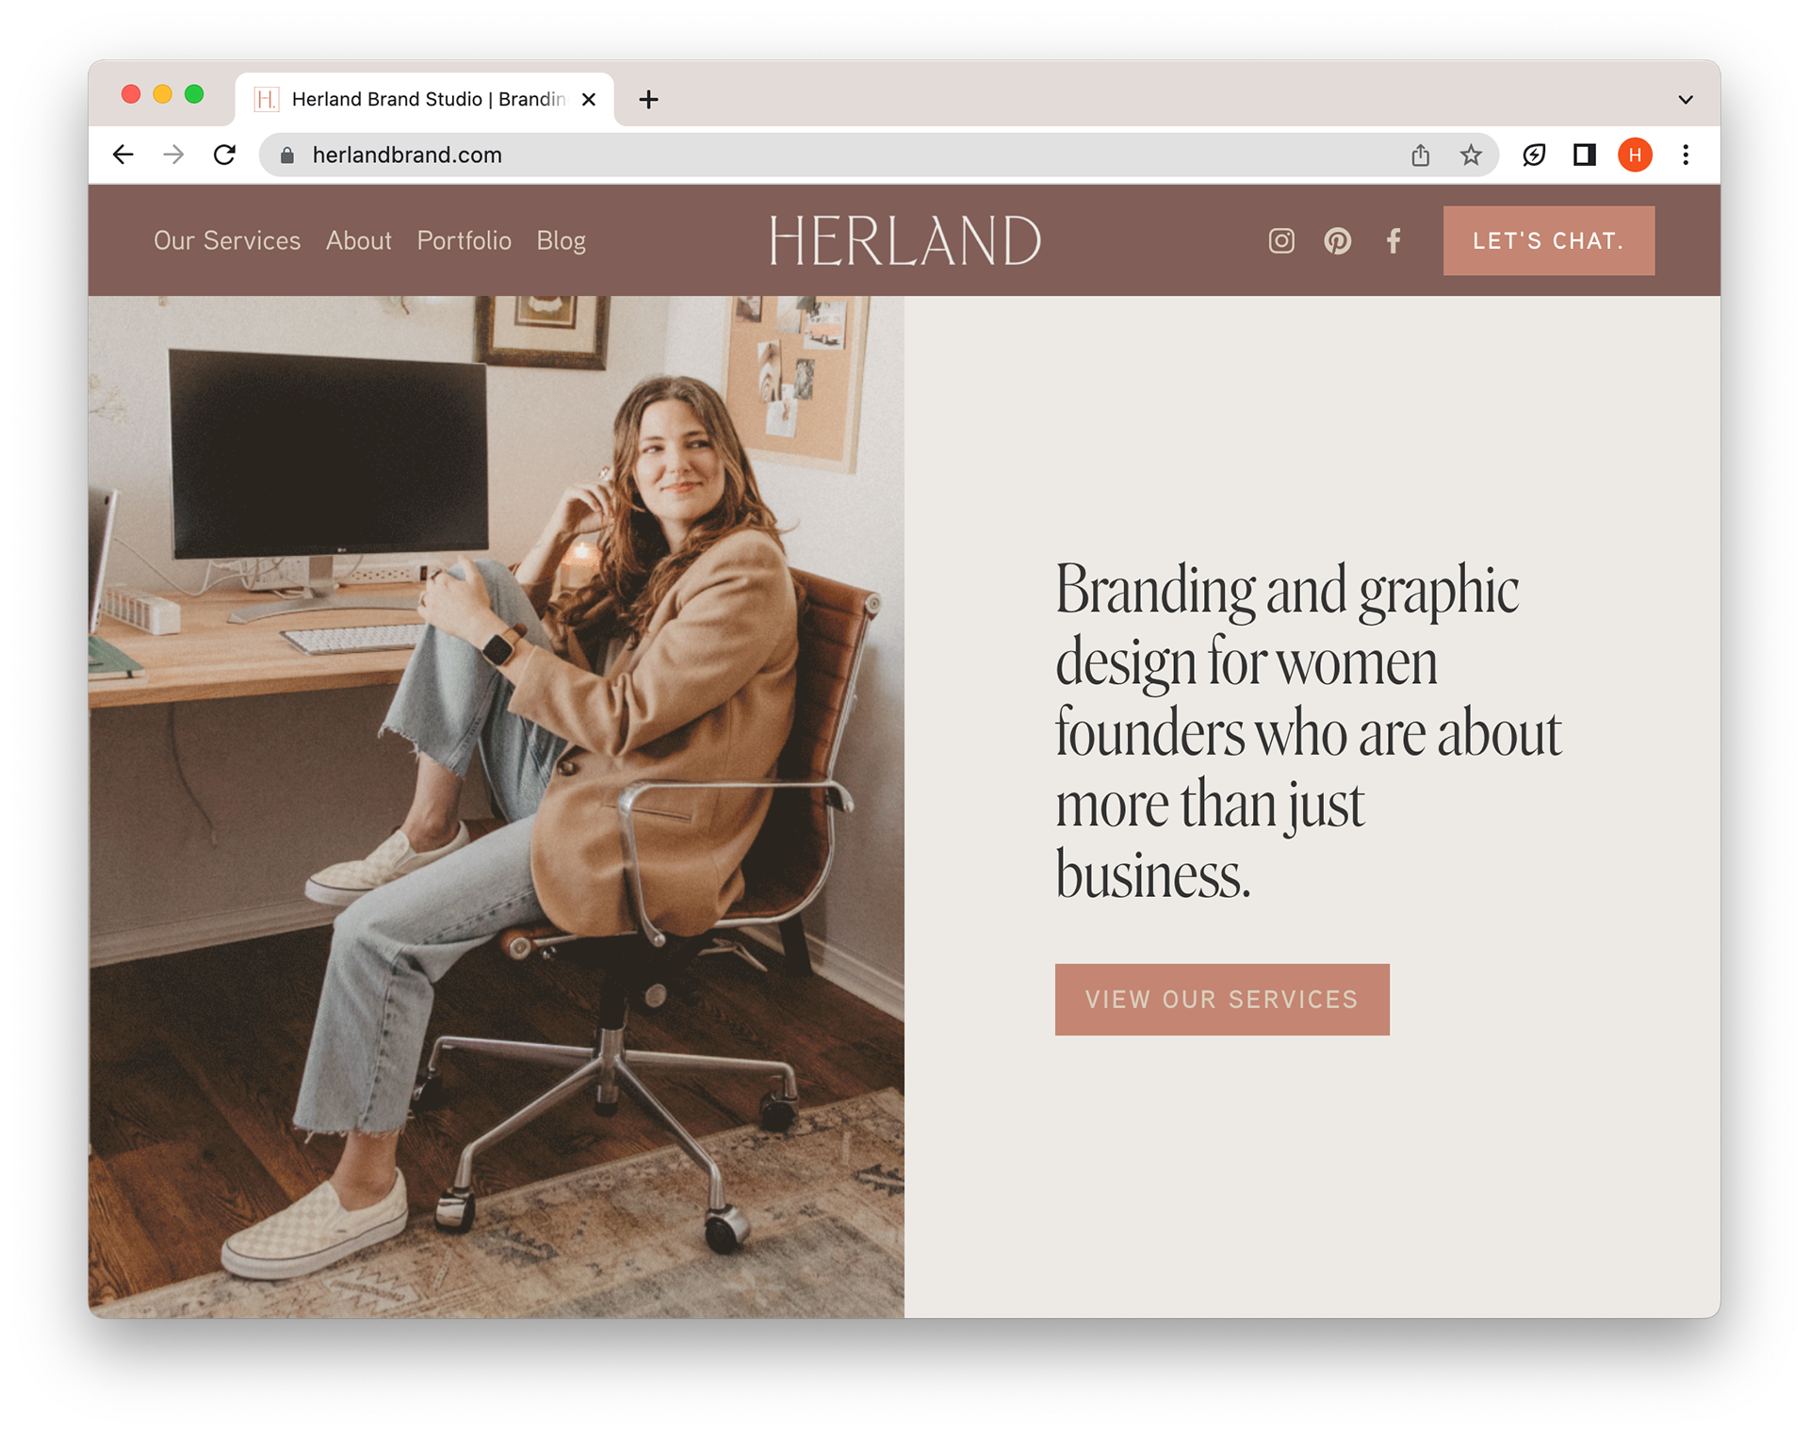Minimize window with the yellow button

click(x=163, y=94)
